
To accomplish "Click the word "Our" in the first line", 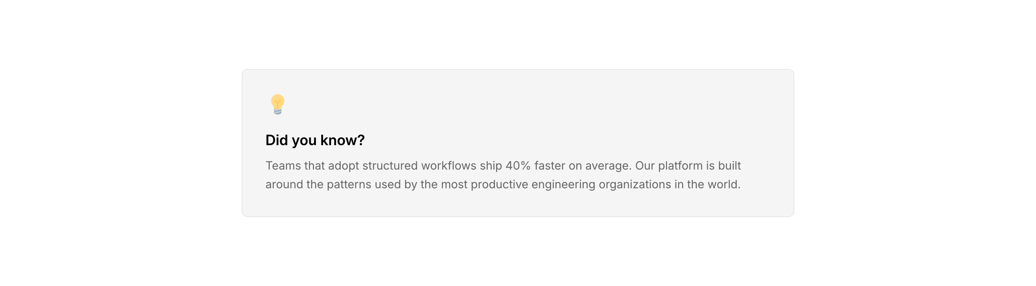I will [645, 166].
